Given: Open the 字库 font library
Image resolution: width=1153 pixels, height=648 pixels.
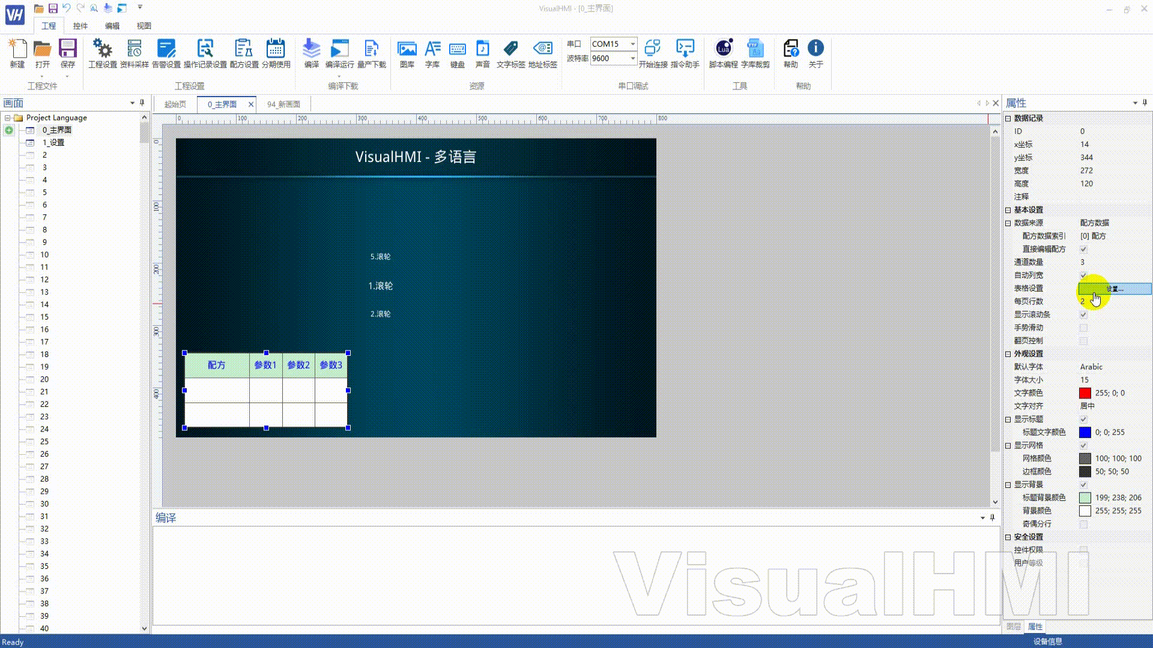Looking at the screenshot, I should (x=432, y=53).
